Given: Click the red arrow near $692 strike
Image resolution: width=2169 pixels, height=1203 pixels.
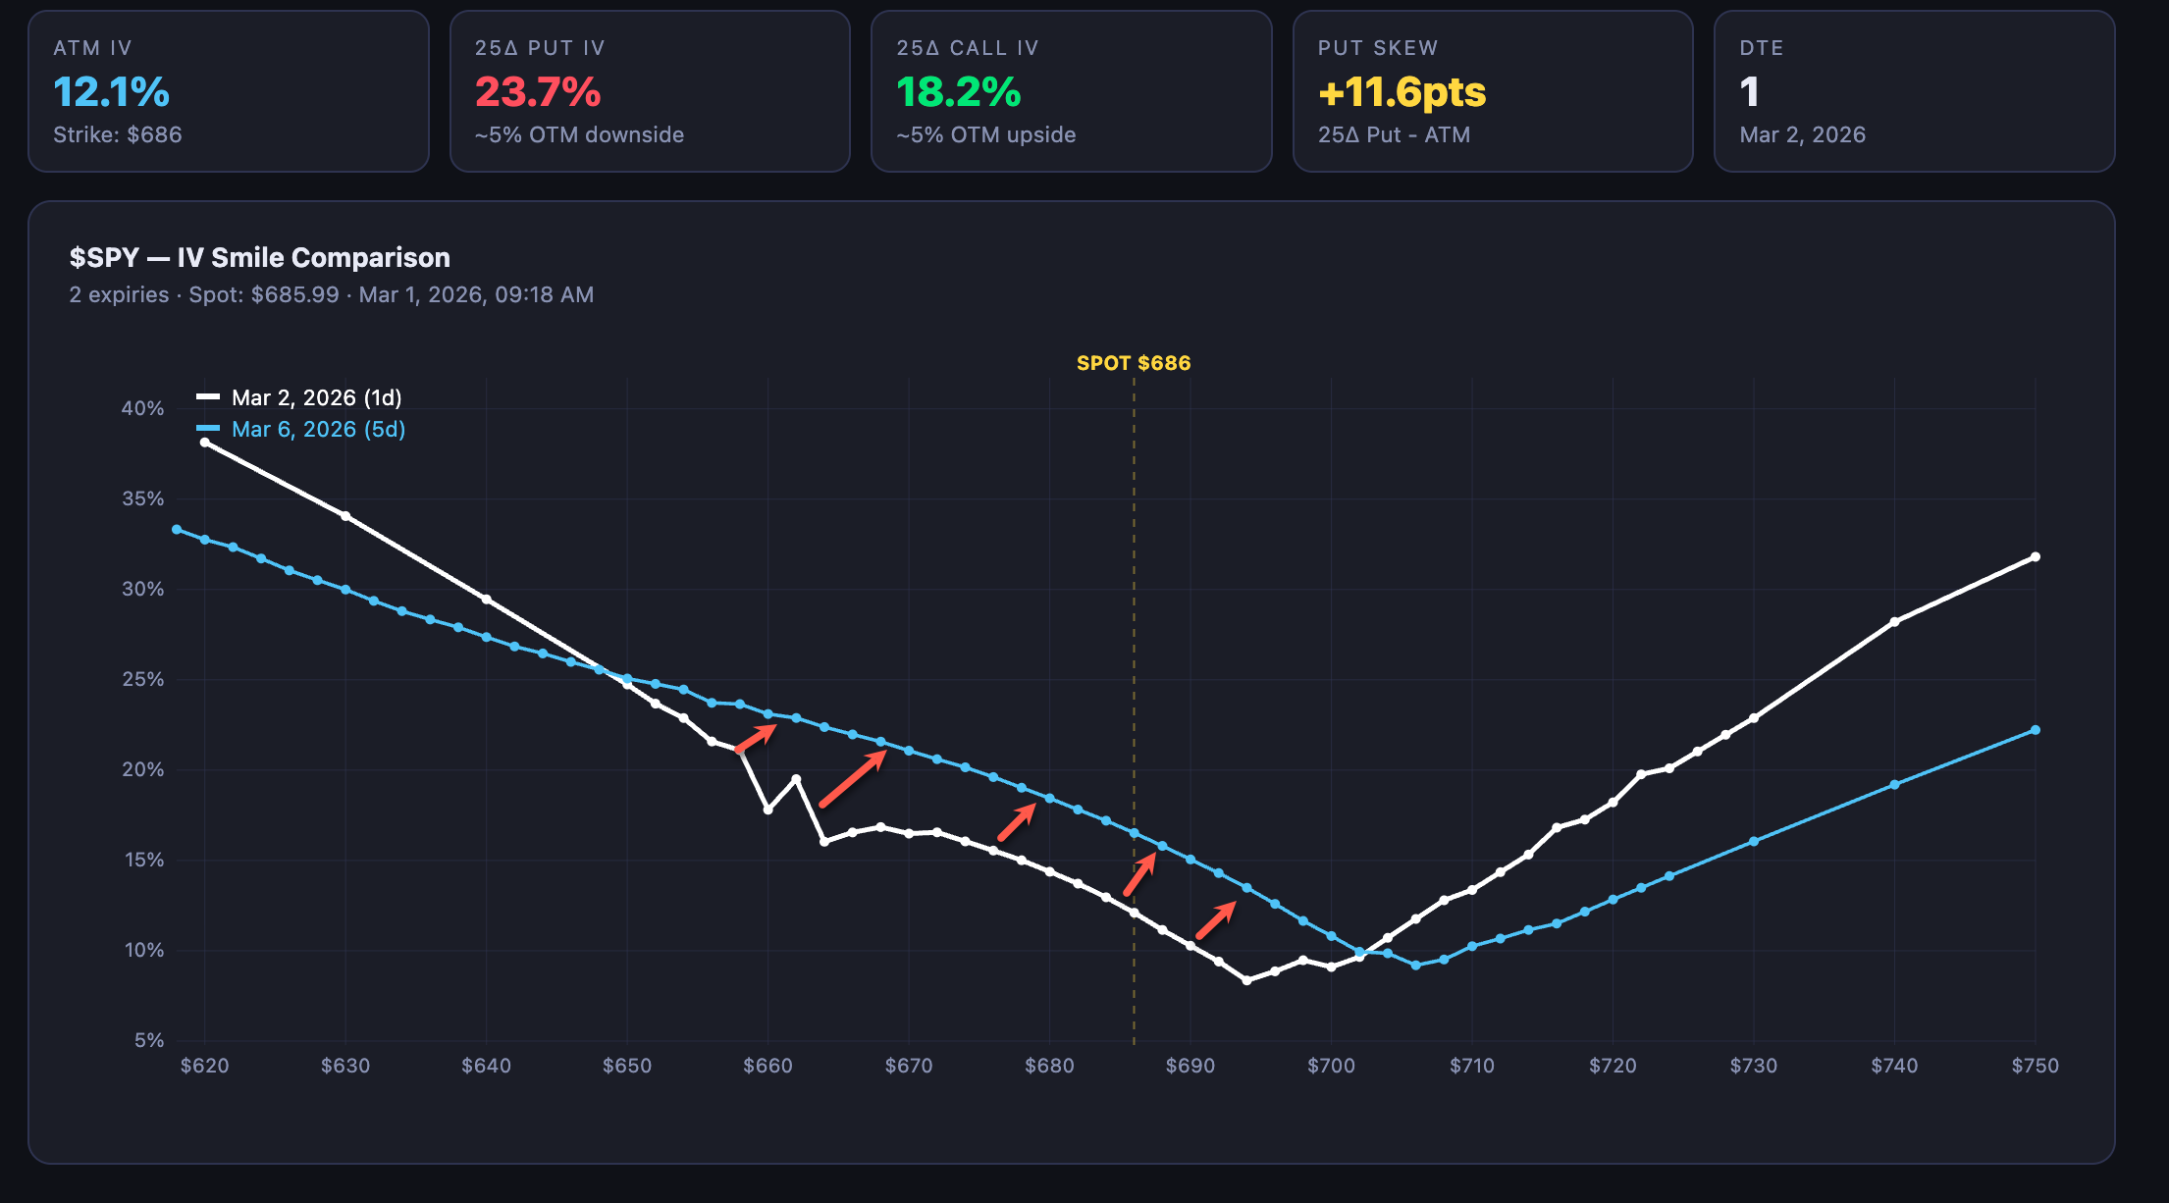Looking at the screenshot, I should tap(1215, 920).
